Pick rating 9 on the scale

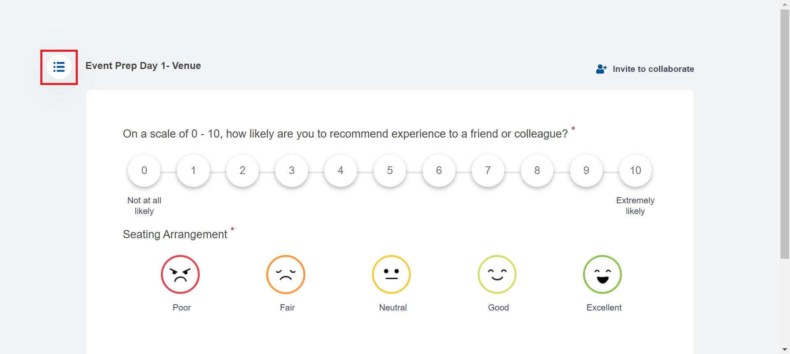click(x=586, y=170)
